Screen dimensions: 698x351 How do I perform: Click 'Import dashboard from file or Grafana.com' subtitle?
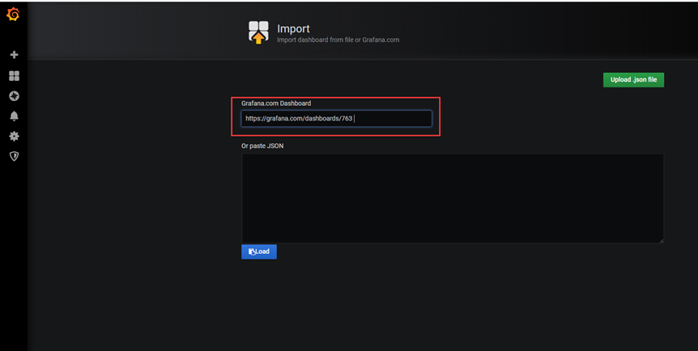point(338,40)
